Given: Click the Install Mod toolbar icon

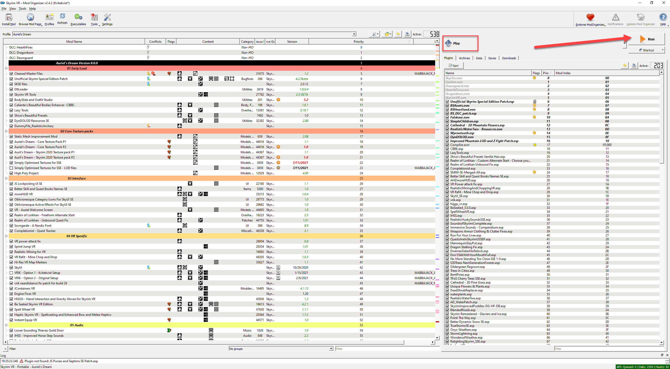Looking at the screenshot, I should [x=9, y=17].
